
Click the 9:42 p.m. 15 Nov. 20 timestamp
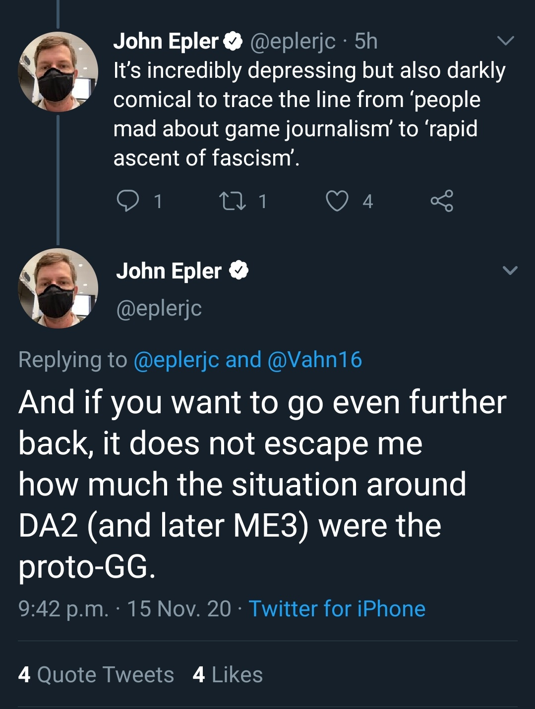tap(124, 608)
